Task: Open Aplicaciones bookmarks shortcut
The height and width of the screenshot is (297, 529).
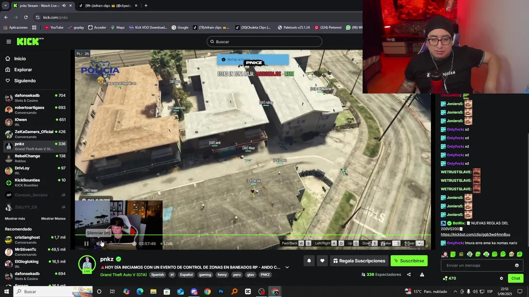Action: pyautogui.click(x=15, y=28)
